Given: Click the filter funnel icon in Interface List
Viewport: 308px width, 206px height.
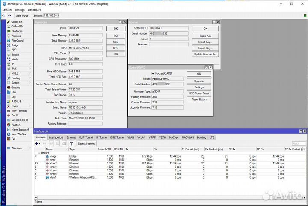Looking at the screenshot, I should 71,144.
